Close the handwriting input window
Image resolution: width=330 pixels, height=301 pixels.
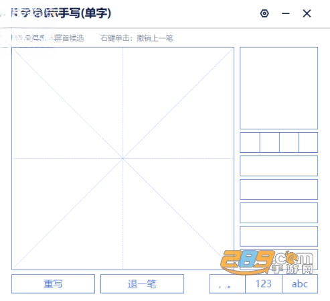click(x=307, y=13)
